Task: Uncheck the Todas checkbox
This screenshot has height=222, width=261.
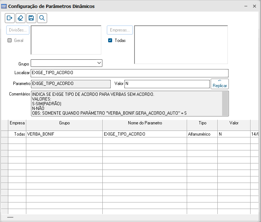Action: click(110, 40)
